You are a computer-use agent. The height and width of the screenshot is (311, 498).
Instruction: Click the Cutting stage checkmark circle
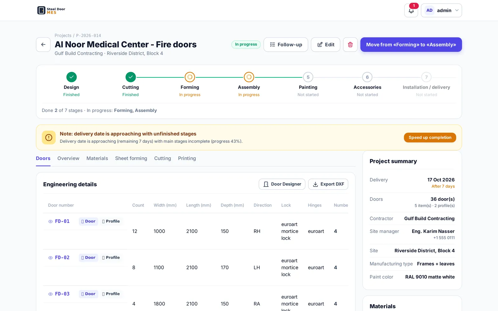point(130,77)
